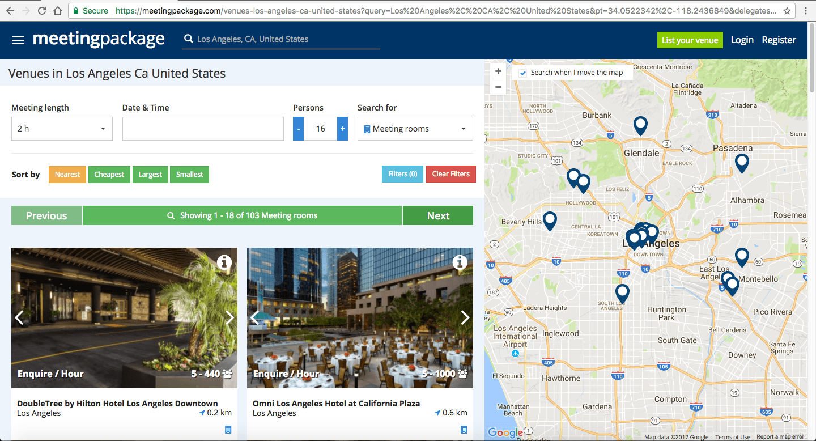Open info icon on Omni hotel photo

pyautogui.click(x=460, y=262)
